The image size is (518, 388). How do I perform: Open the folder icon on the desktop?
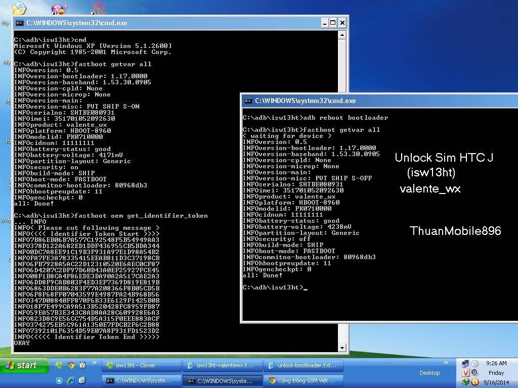click(19, 8)
